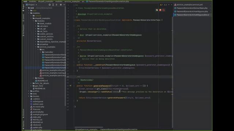This screenshot has height=131, width=234.
Task: Open services_examples.info.yml in project tree
Action: point(52,70)
